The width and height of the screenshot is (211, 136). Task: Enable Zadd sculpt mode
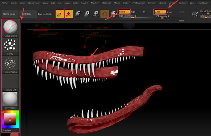coord(160,12)
